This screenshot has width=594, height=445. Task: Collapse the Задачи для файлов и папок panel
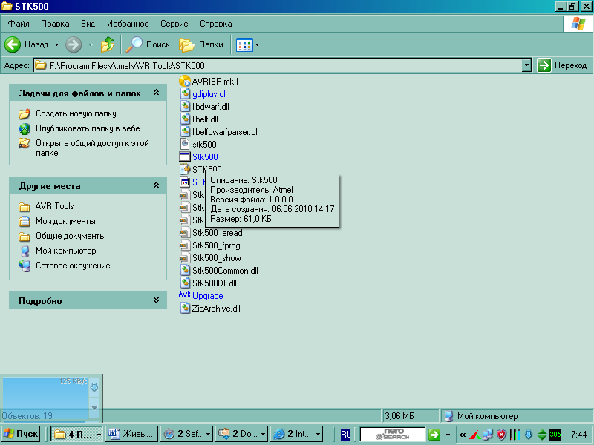tap(156, 93)
